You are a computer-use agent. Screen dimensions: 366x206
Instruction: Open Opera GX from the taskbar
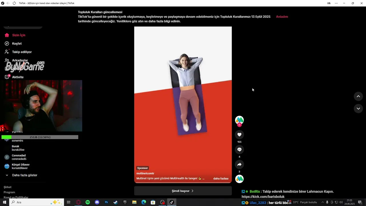coord(78,202)
